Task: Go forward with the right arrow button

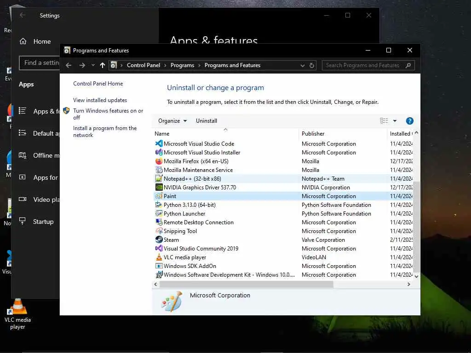Action: [82, 65]
